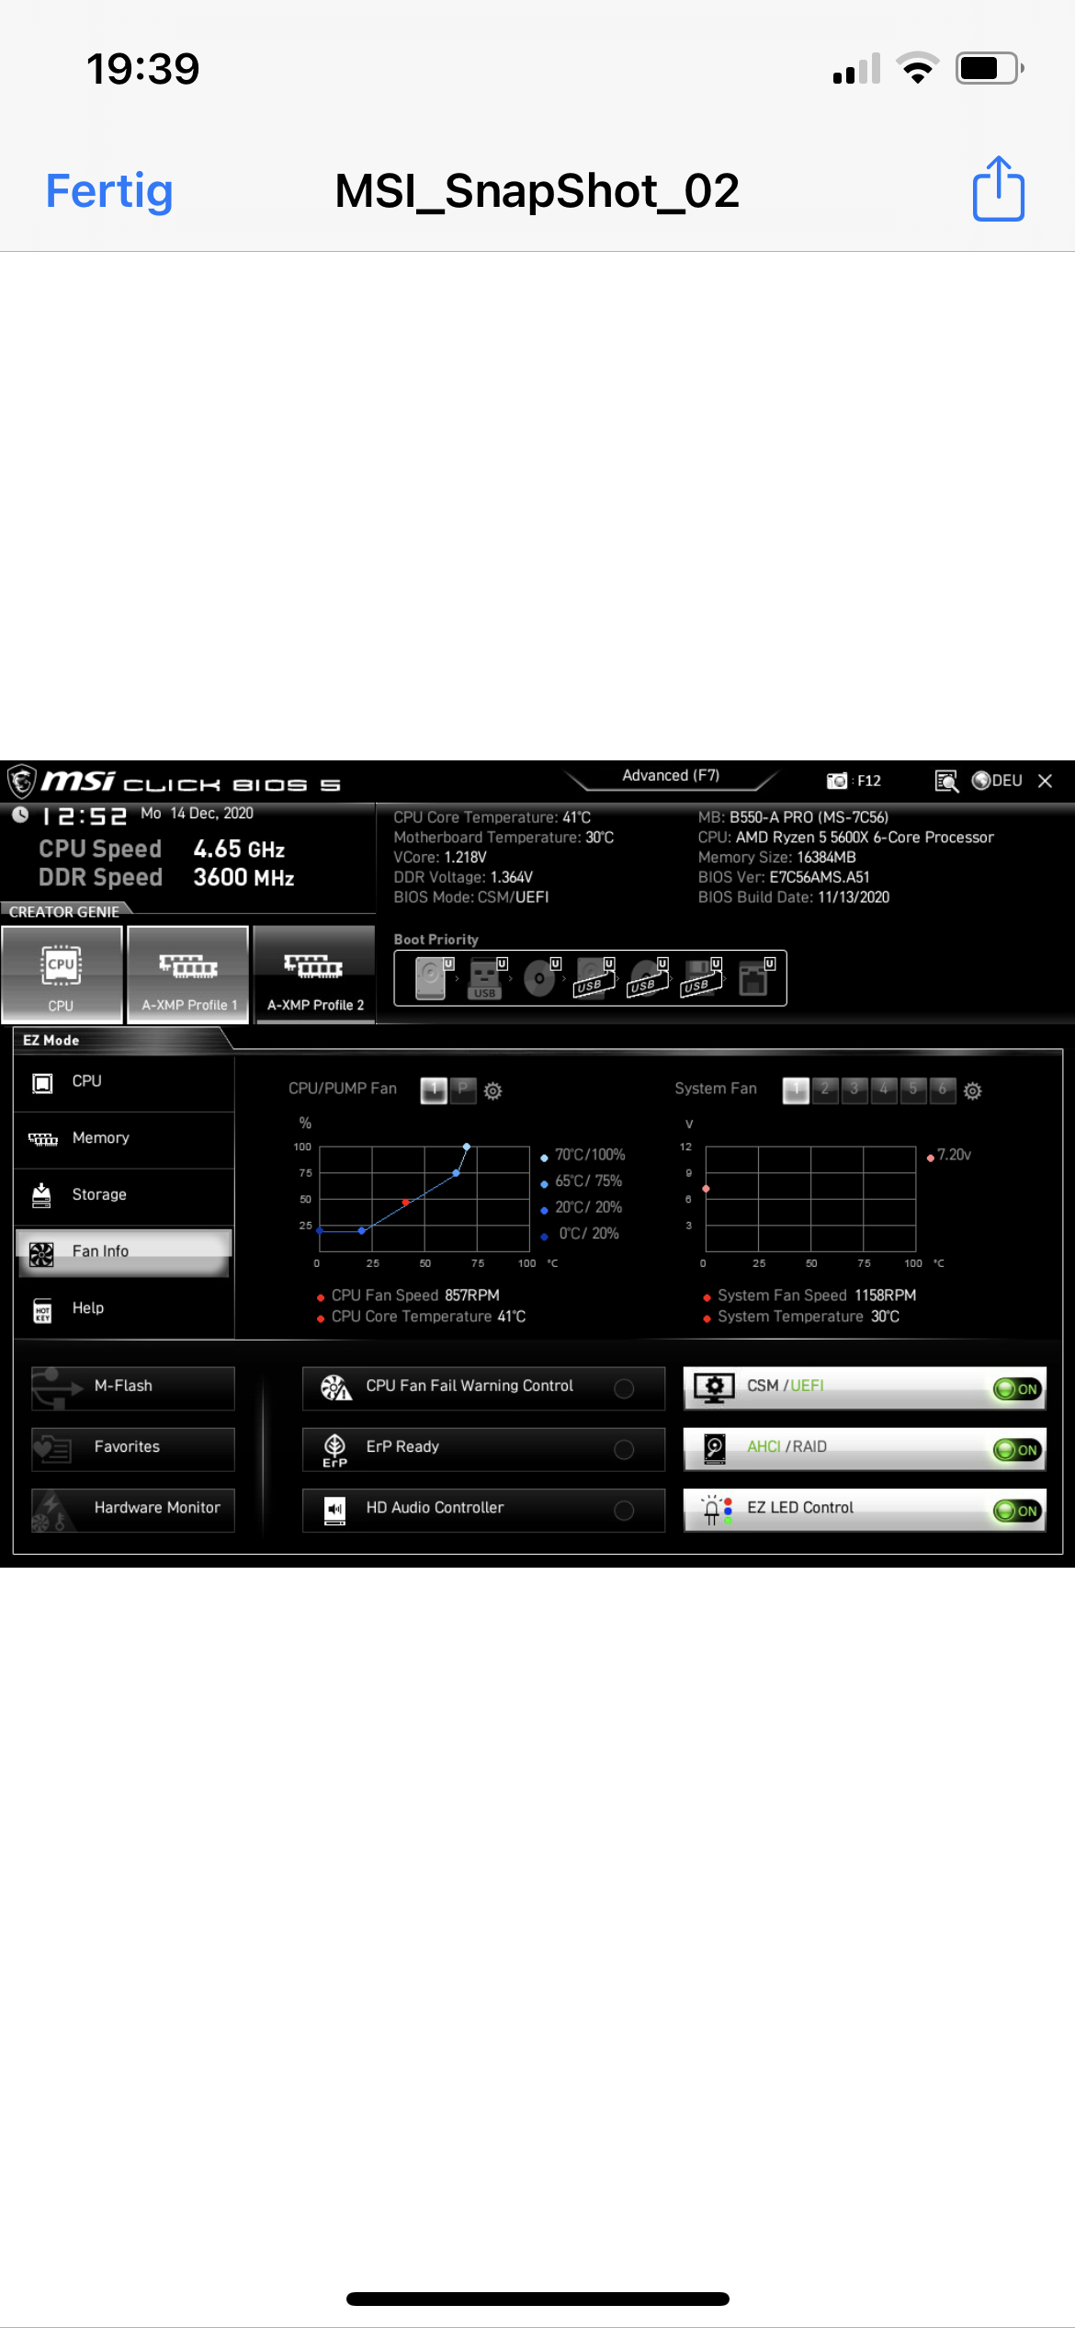Viewport: 1075px width, 2328px height.
Task: Select hard disk boot device icon
Action: click(x=432, y=978)
